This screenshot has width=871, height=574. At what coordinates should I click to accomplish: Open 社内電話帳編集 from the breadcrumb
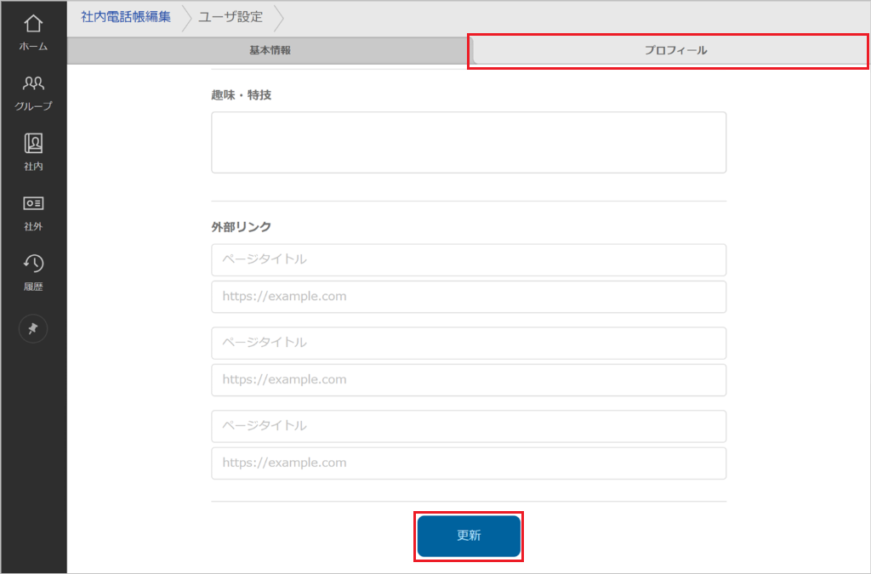(125, 14)
